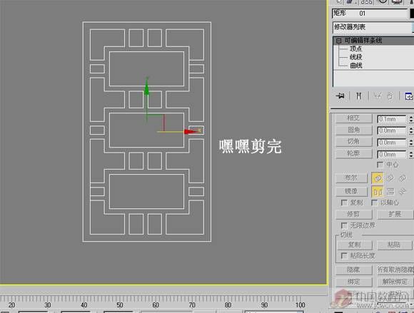This screenshot has height=313, width=414.
Task: Open the 修改器列表 dropdown
Action: [x=373, y=27]
